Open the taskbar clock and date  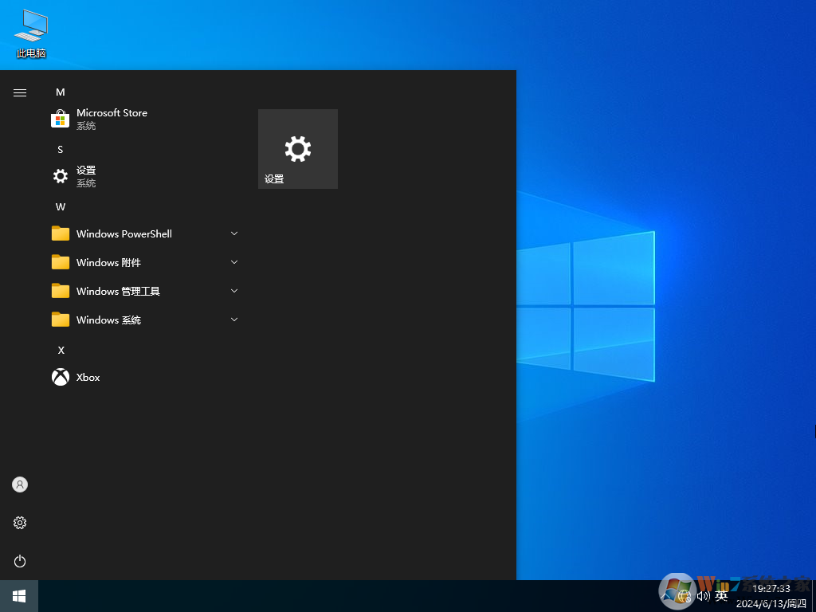tap(771, 595)
